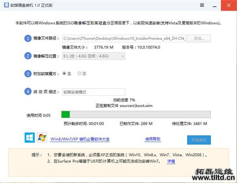
Task: Click the 启动项描述 text field
Action: (93, 92)
